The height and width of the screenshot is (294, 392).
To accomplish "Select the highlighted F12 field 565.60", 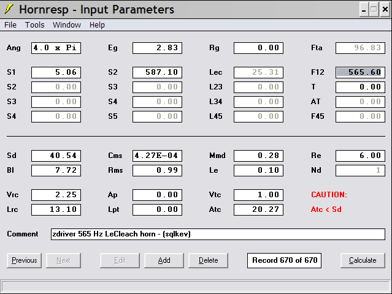I will click(360, 72).
